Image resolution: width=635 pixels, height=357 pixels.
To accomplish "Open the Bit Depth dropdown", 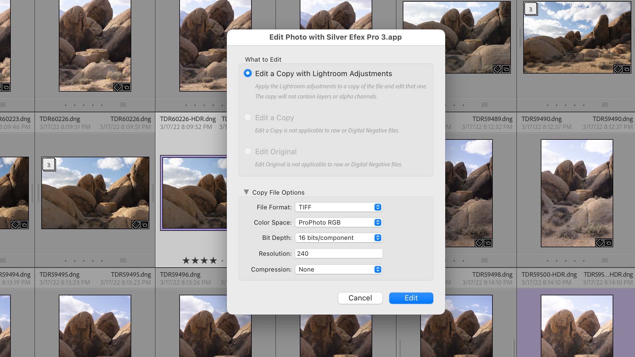I will (339, 238).
